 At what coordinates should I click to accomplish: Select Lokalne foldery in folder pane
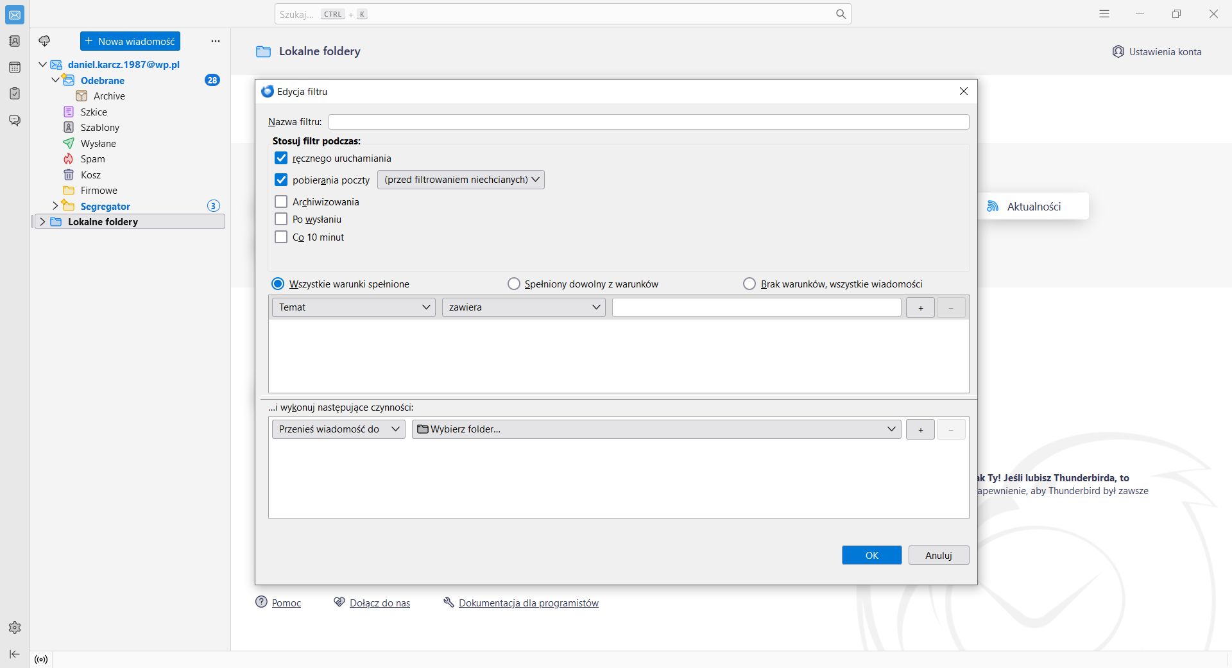click(130, 222)
